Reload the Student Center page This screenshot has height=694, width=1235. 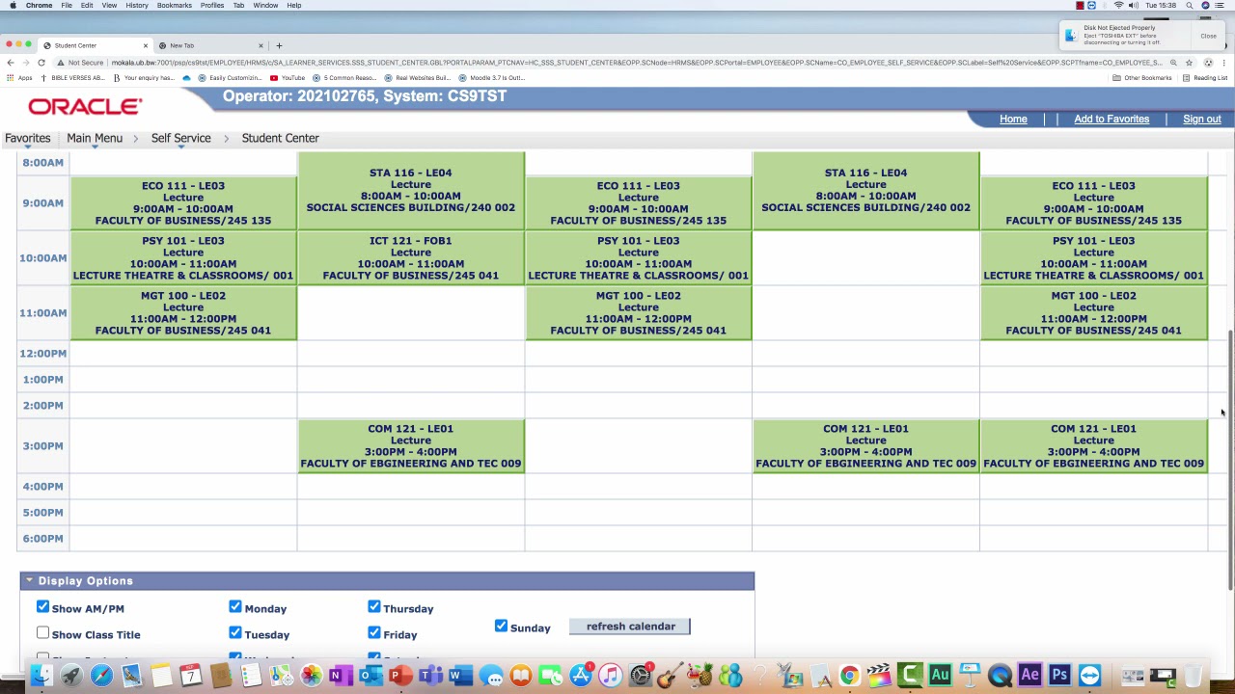coord(41,63)
